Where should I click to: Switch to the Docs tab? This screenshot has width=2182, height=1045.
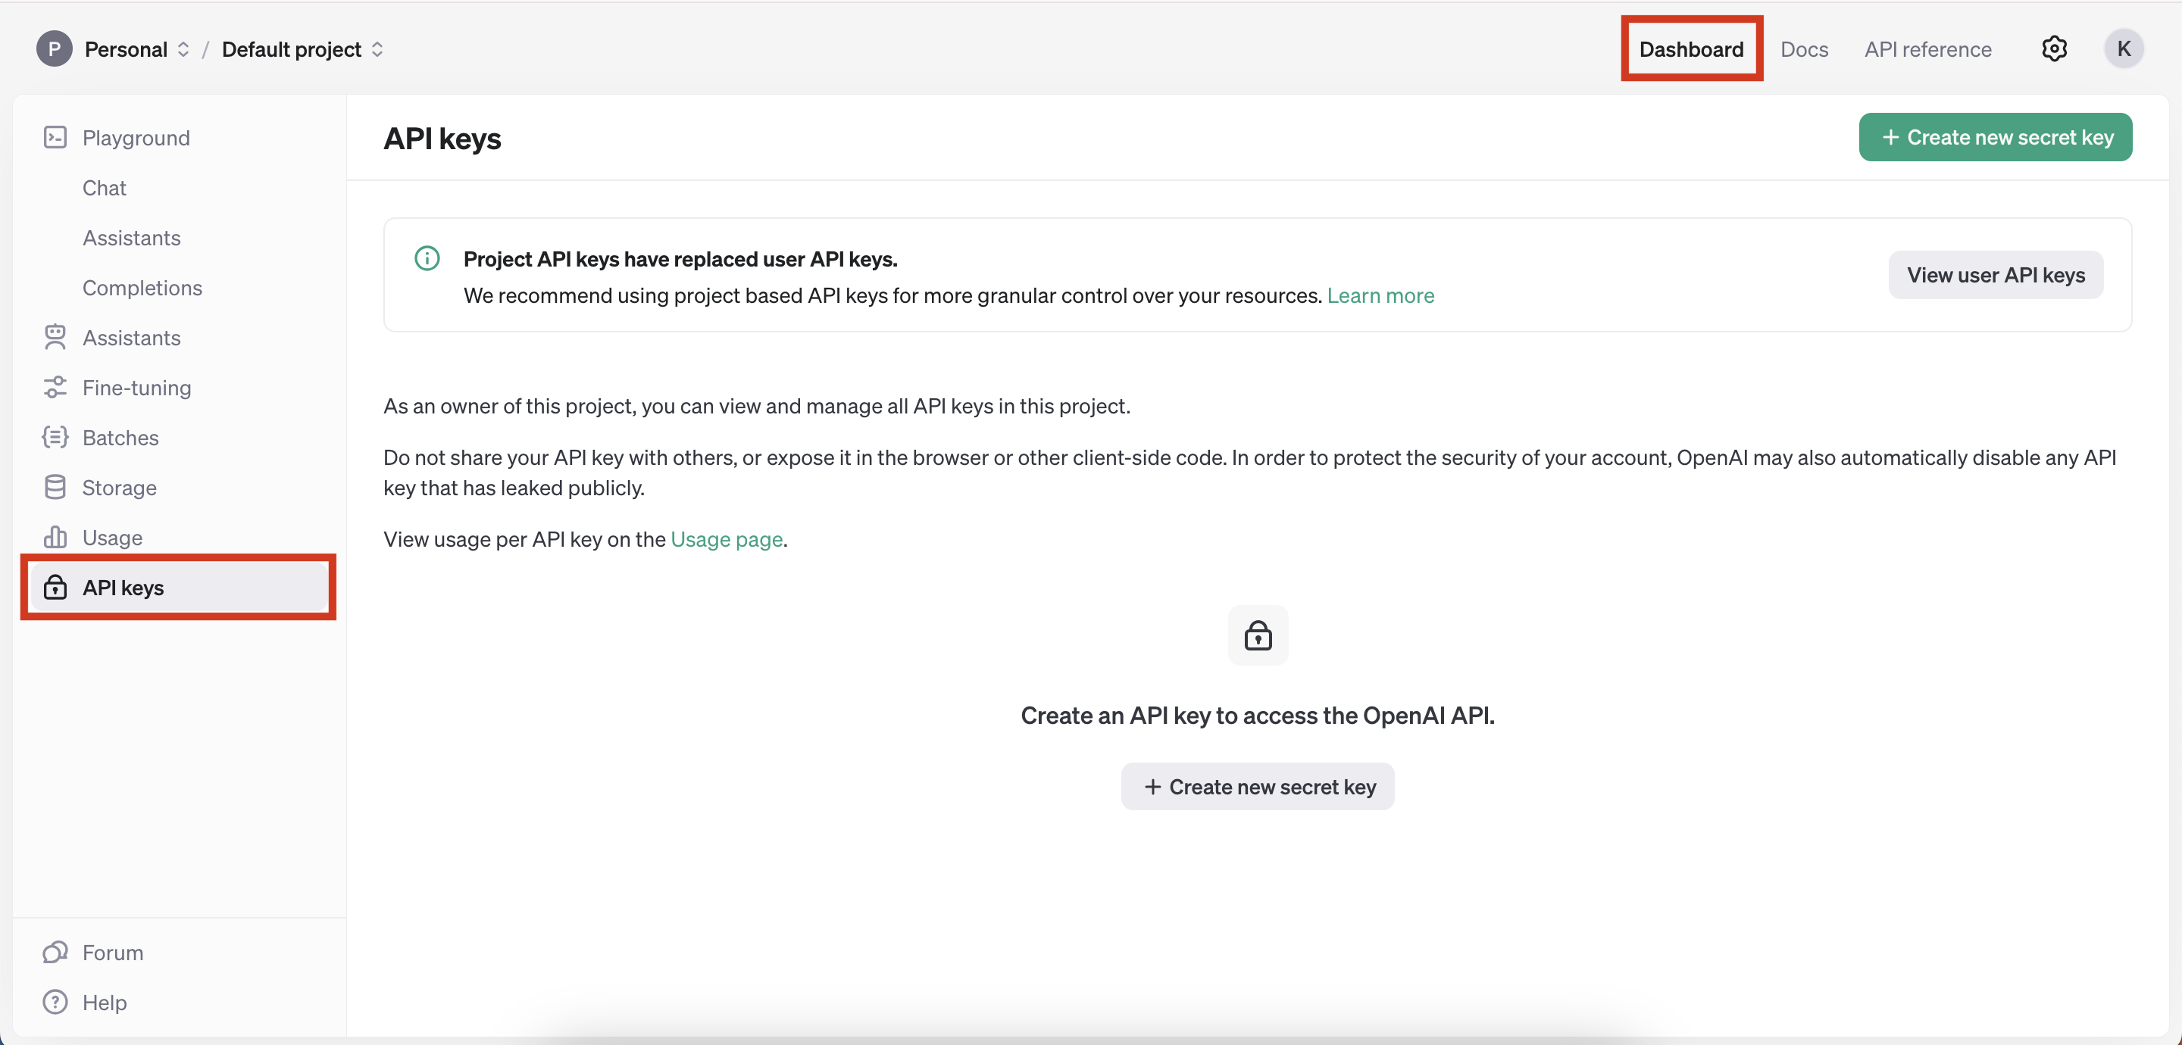click(1803, 49)
